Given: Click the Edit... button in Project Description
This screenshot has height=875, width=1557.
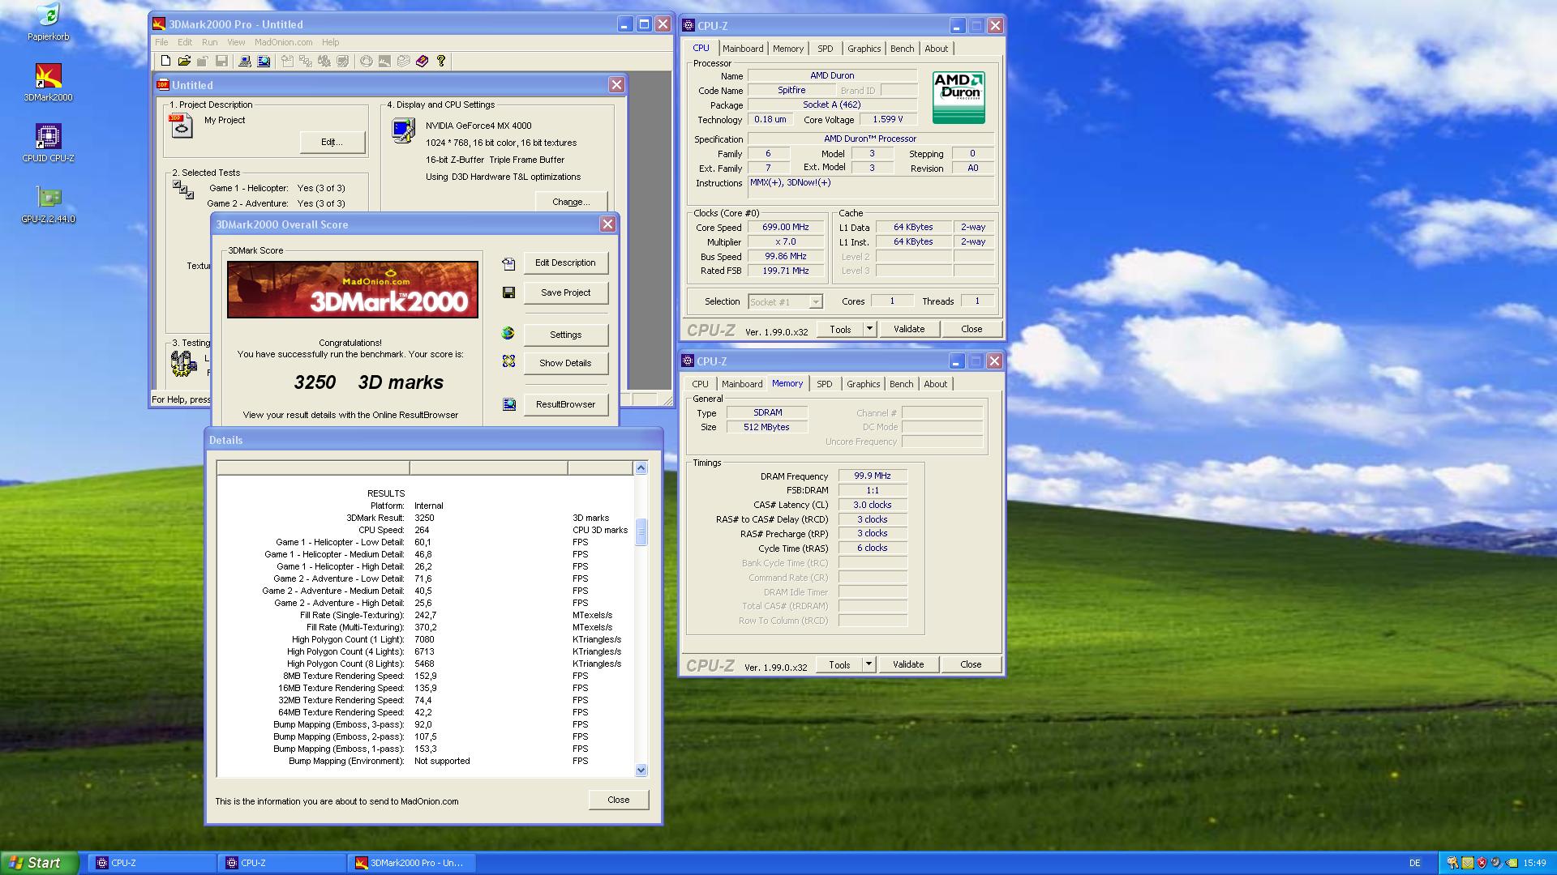Looking at the screenshot, I should pyautogui.click(x=332, y=142).
